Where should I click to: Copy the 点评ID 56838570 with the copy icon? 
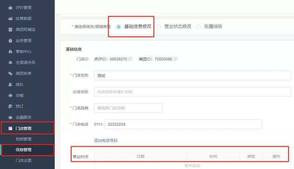tap(130, 59)
